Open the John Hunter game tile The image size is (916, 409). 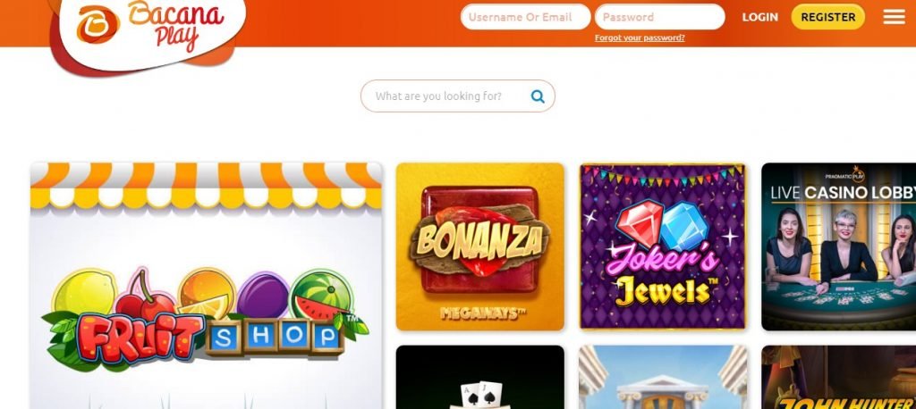point(839,377)
